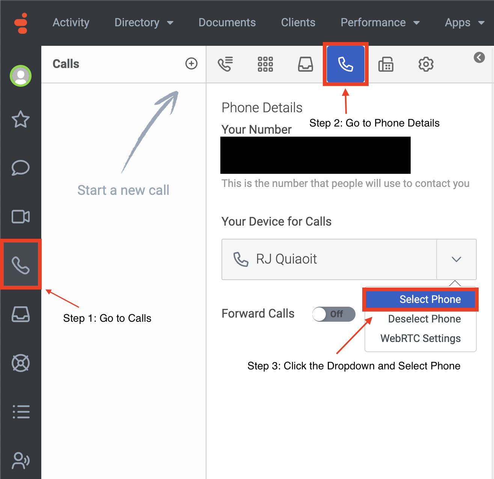Toggle the Forward Calls switch
This screenshot has height=479, width=494.
click(333, 314)
